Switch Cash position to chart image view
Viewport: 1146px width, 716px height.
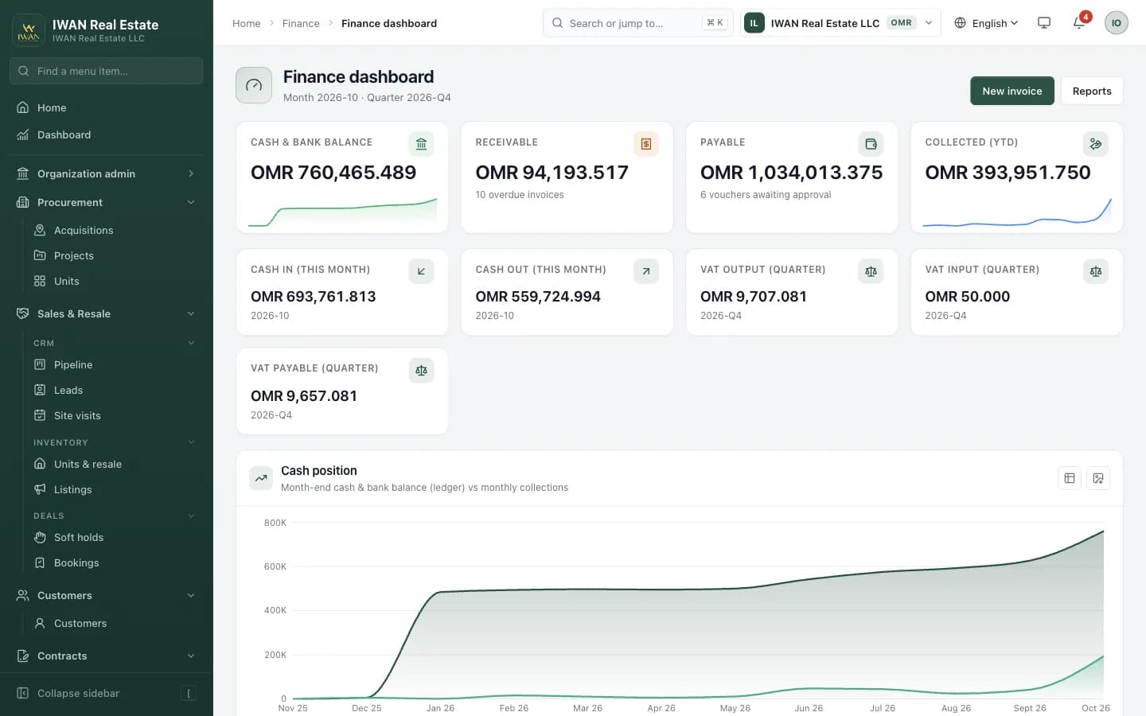(x=1098, y=478)
